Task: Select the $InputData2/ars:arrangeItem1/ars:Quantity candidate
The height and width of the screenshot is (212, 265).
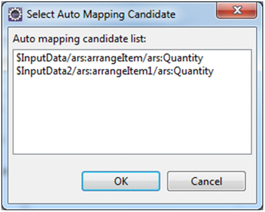Action: (114, 71)
